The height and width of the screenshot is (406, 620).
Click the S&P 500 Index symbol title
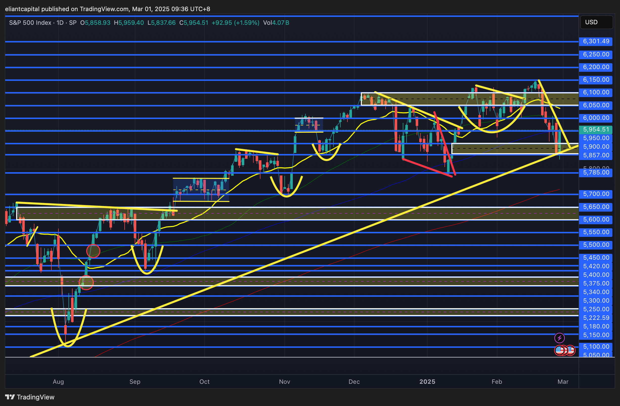tap(30, 23)
